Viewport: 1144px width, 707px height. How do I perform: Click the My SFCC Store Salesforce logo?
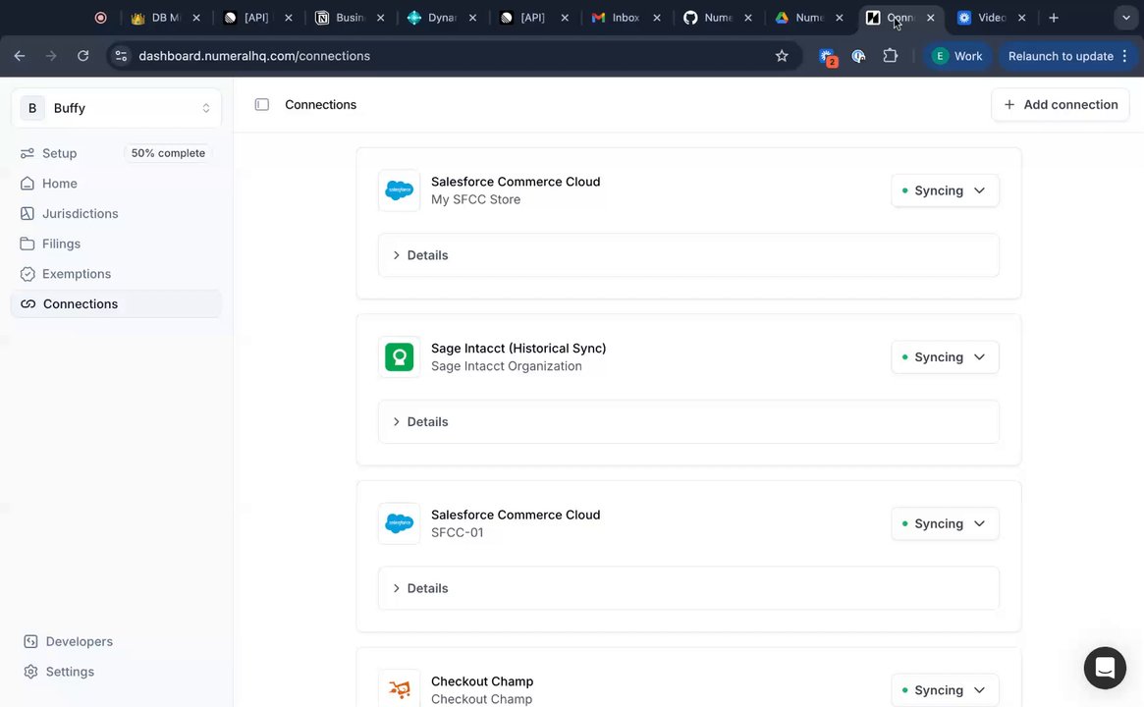(399, 190)
